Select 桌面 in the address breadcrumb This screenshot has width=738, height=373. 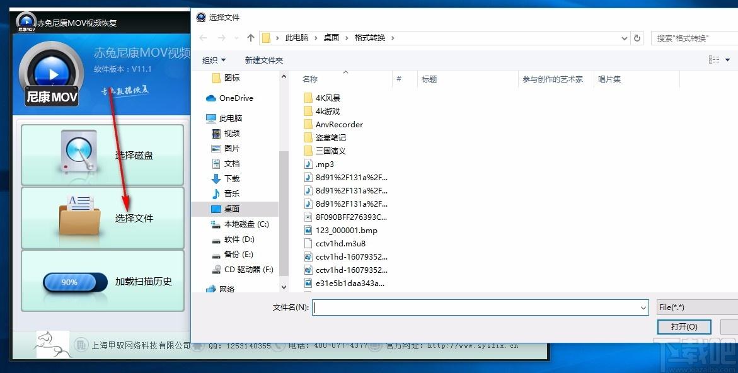[x=332, y=38]
